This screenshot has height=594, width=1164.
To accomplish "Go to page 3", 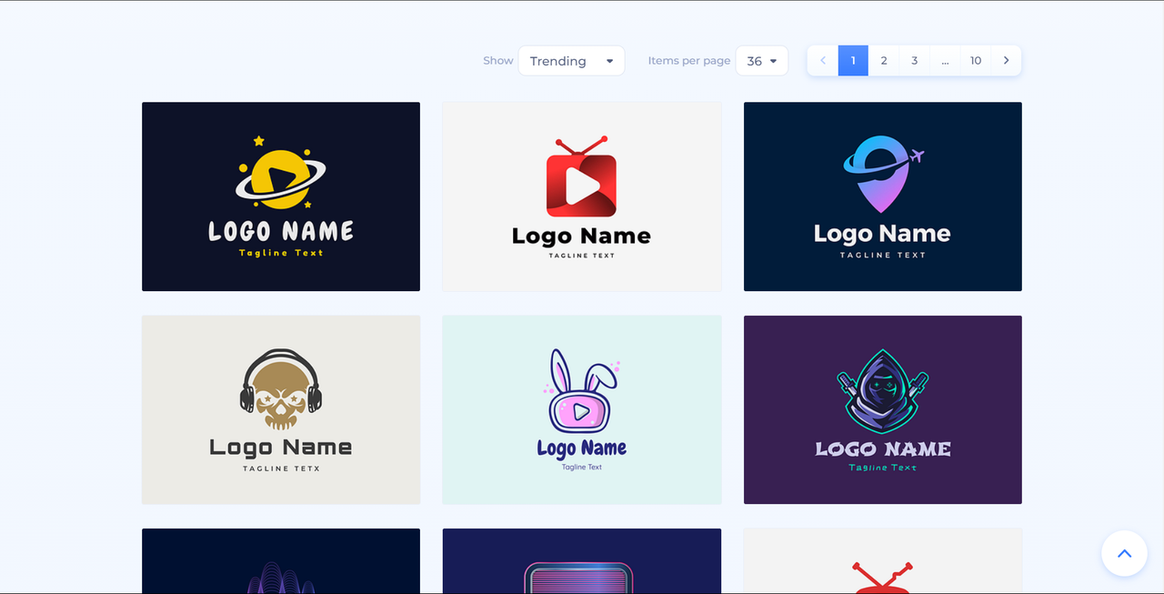I will click(915, 61).
